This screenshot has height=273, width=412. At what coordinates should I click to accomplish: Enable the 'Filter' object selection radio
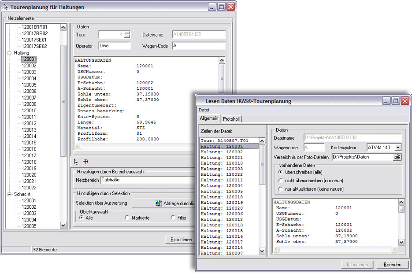pos(173,218)
